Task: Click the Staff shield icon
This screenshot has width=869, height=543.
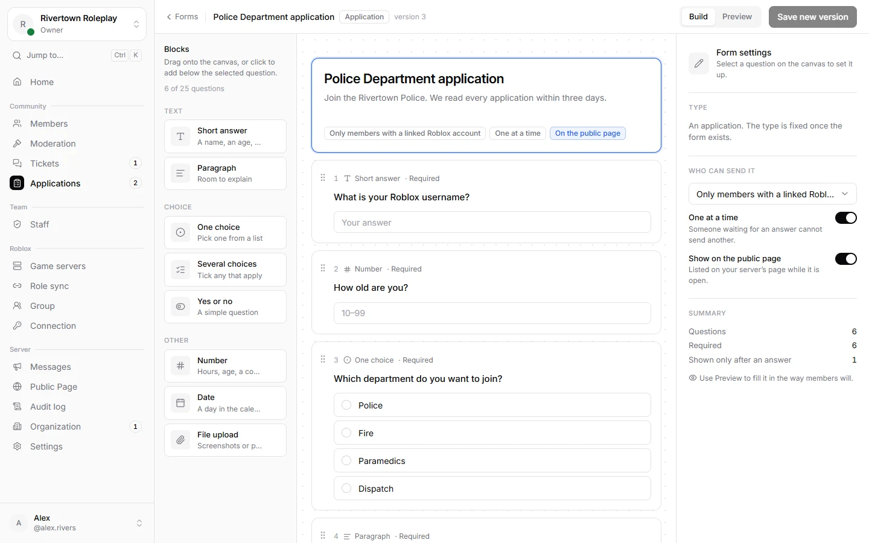Action: (18, 224)
